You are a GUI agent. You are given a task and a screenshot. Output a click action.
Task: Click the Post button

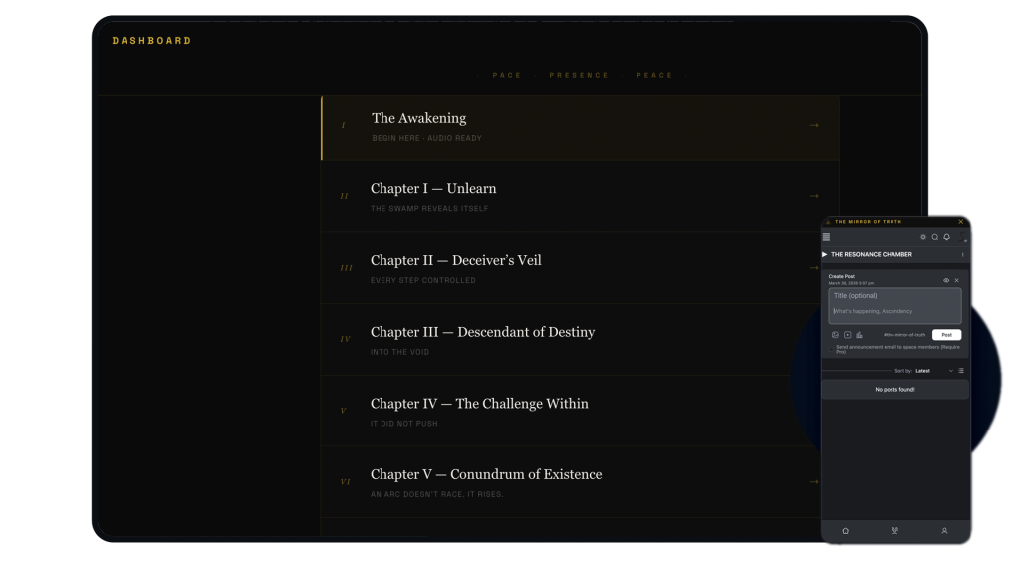pyautogui.click(x=946, y=335)
